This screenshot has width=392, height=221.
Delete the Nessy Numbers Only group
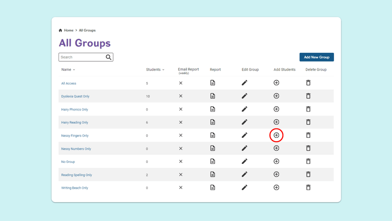point(308,148)
